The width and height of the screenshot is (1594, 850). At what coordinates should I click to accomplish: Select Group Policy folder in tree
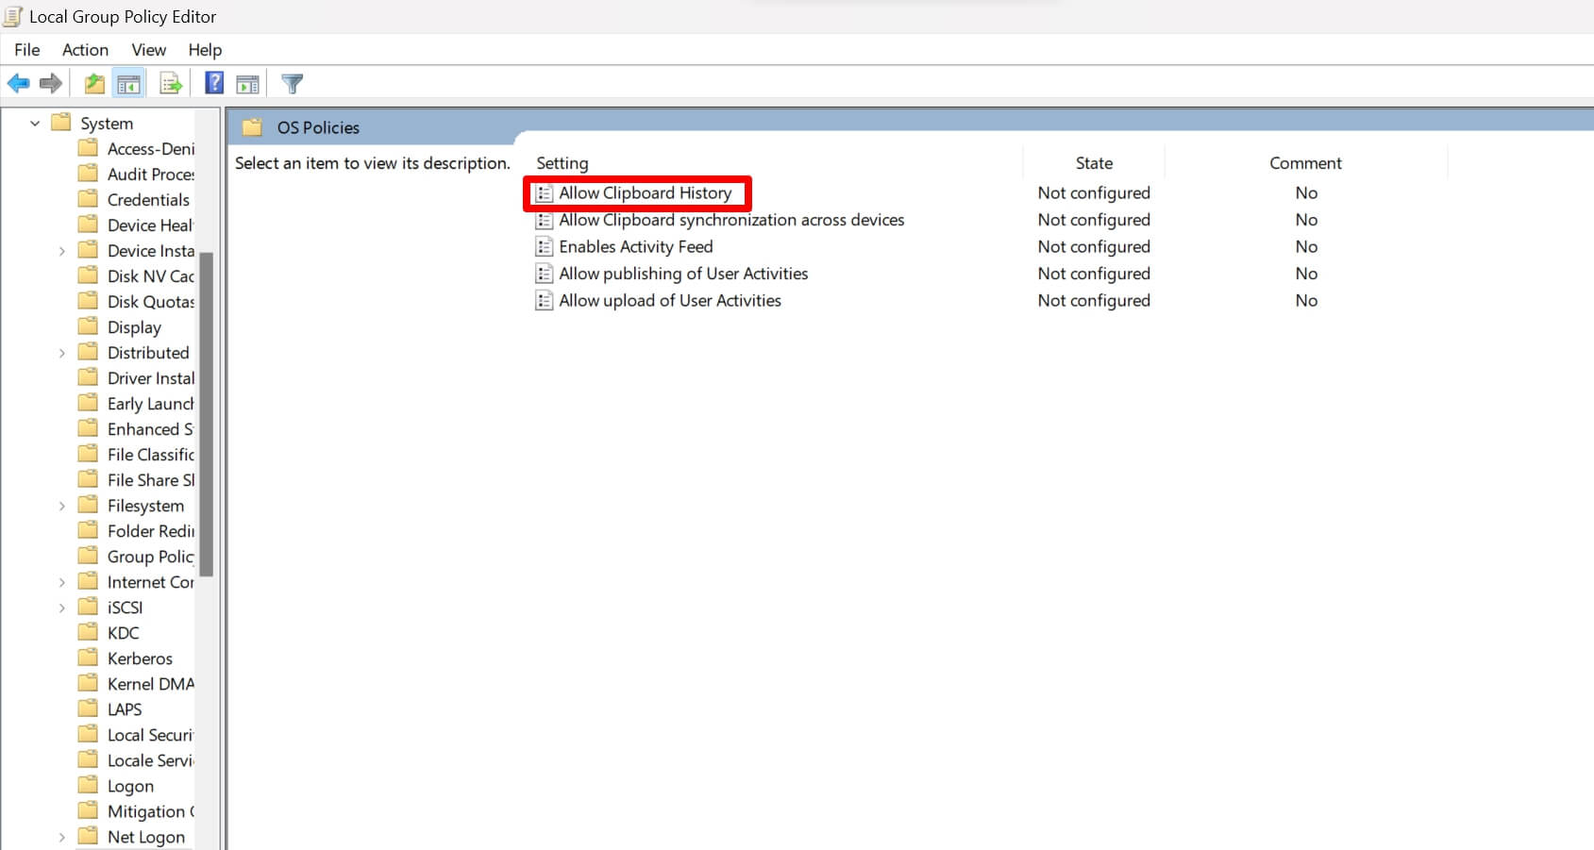tap(151, 557)
